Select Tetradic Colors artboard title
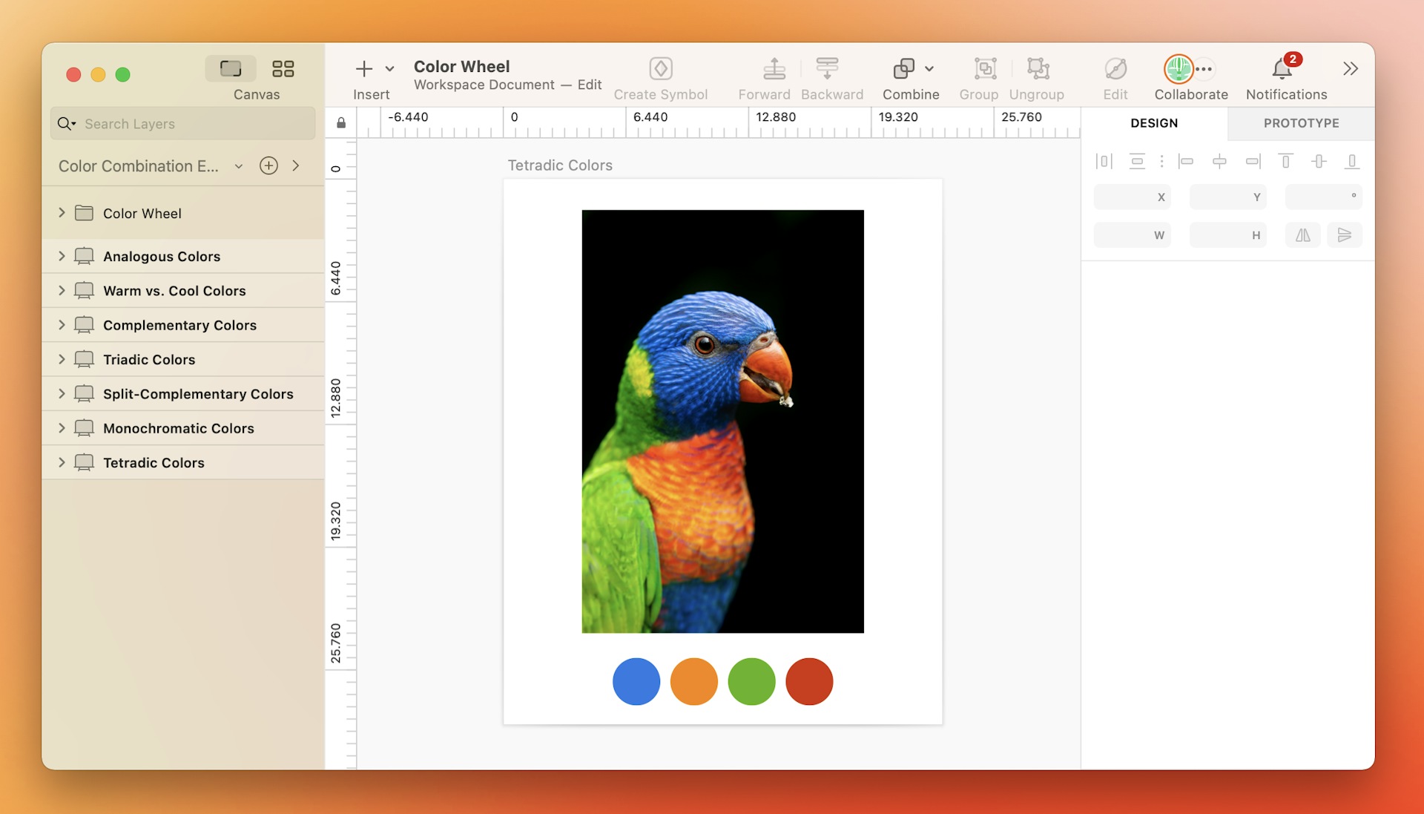This screenshot has width=1424, height=814. pyautogui.click(x=560, y=165)
